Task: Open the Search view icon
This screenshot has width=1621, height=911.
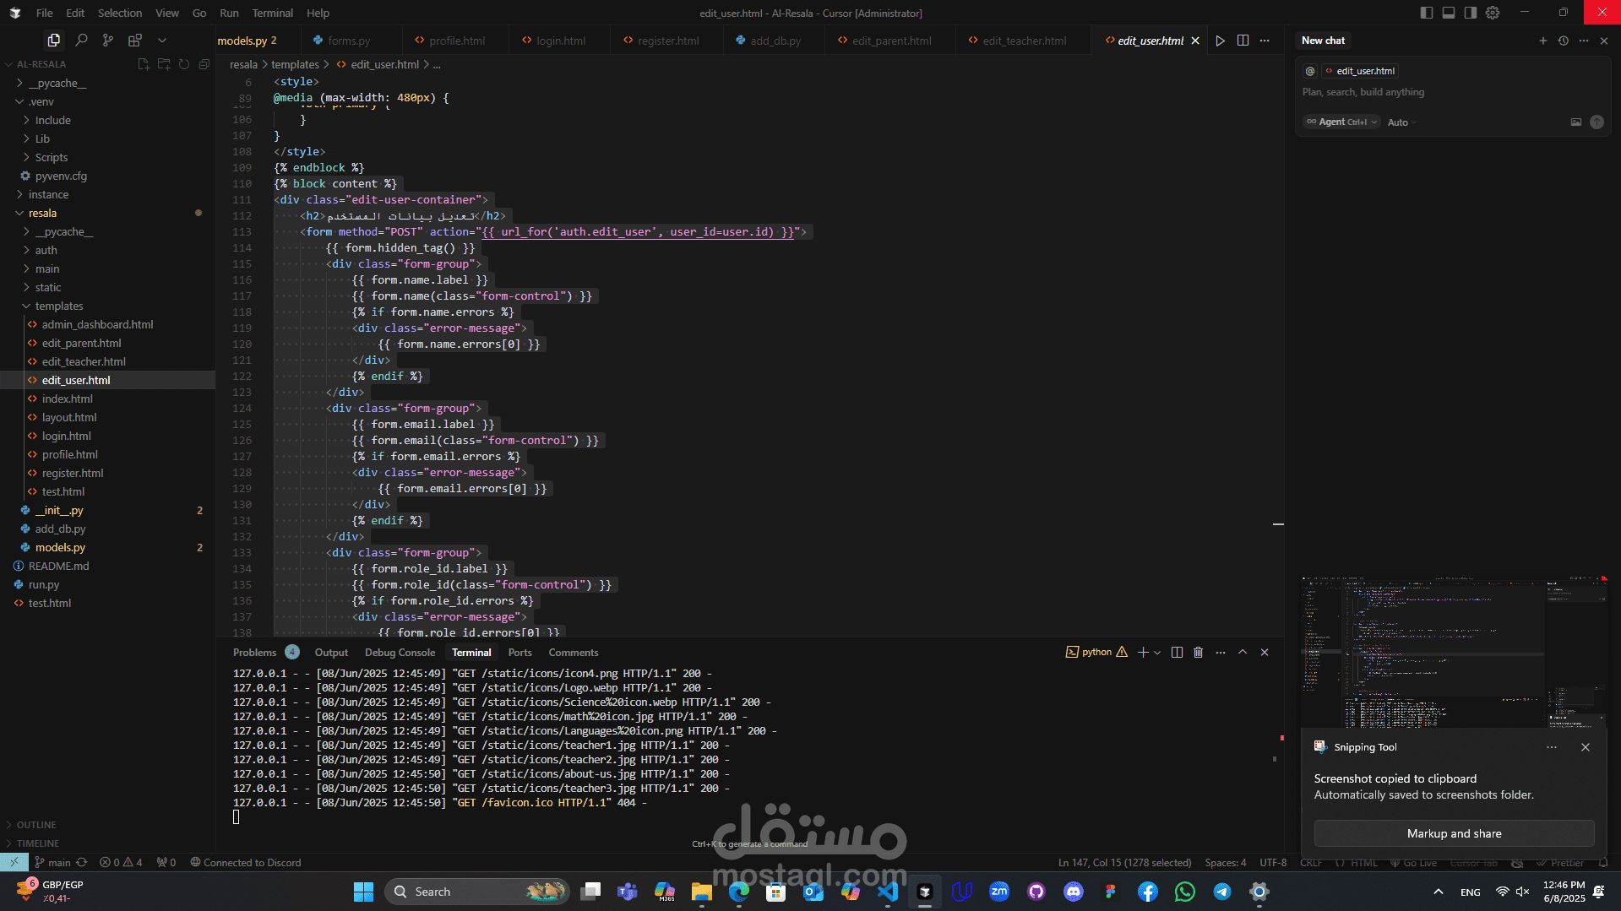Action: point(81,40)
